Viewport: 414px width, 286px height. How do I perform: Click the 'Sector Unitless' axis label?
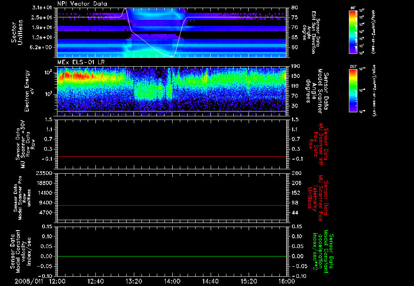pyautogui.click(x=16, y=32)
